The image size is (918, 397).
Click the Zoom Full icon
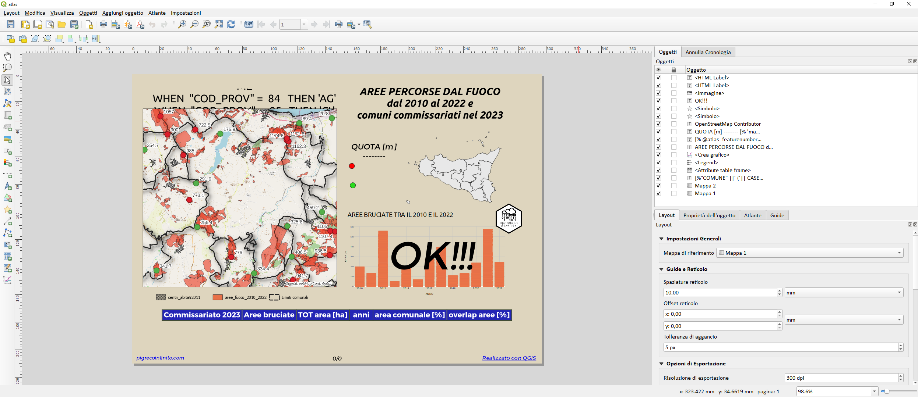tap(219, 25)
